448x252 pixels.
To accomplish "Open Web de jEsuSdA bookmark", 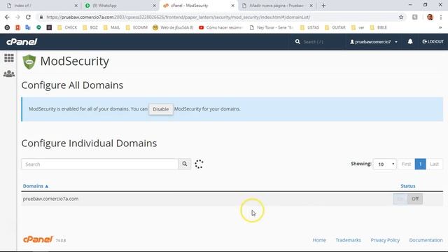I will (x=173, y=27).
